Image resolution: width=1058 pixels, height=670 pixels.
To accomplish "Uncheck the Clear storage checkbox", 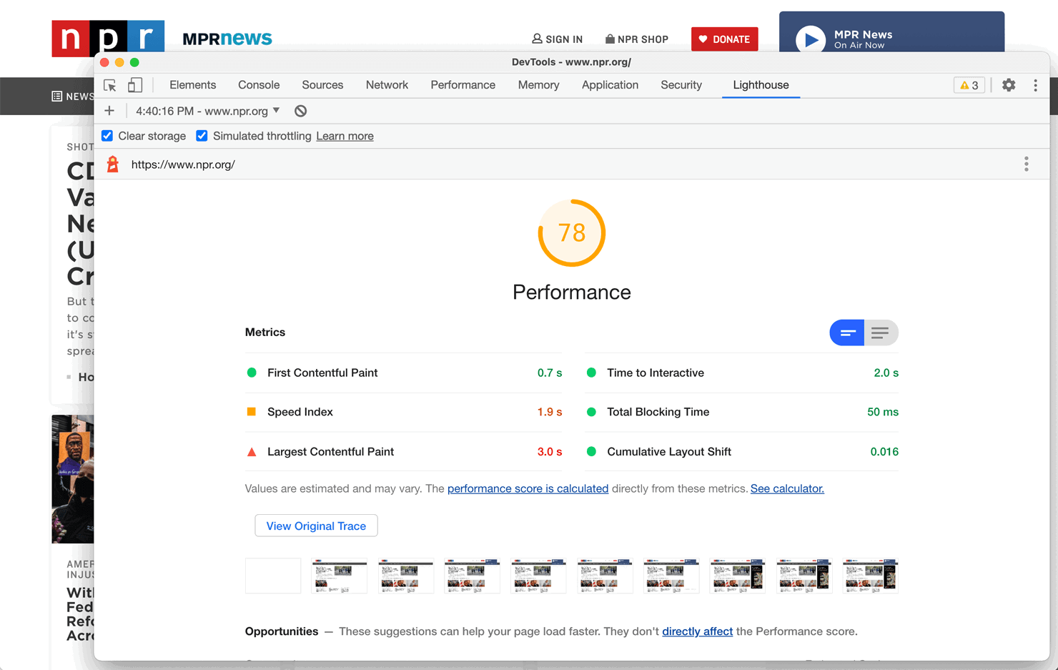I will (107, 135).
